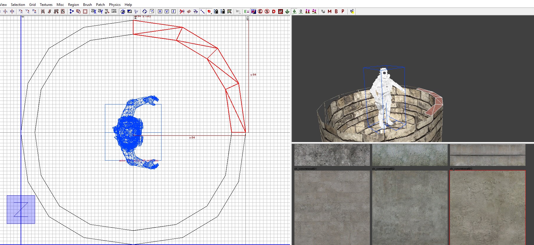The height and width of the screenshot is (245, 534).
Task: Click the Z-axis rotate icon
Action: coord(34,11)
